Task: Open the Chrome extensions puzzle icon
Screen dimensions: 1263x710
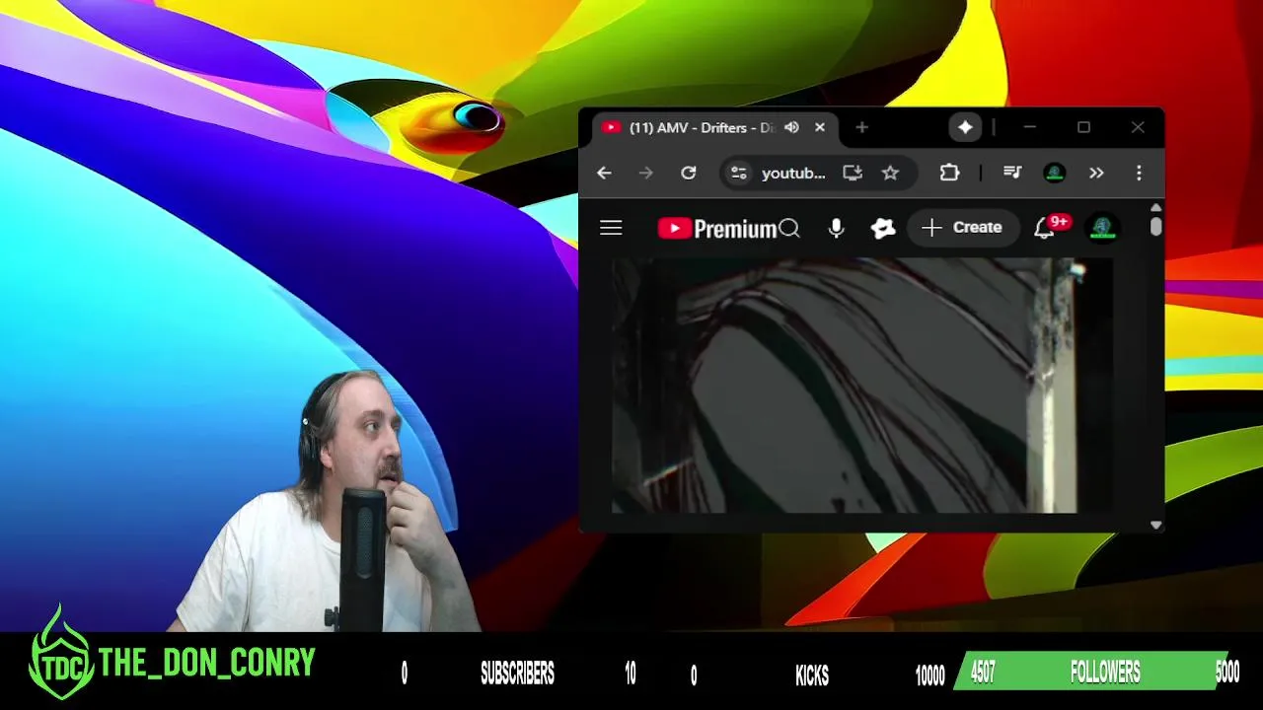Action: pyautogui.click(x=949, y=173)
